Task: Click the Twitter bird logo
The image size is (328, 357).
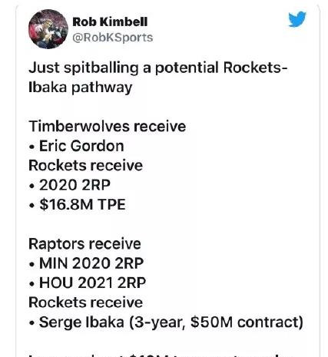Action: pos(297,19)
